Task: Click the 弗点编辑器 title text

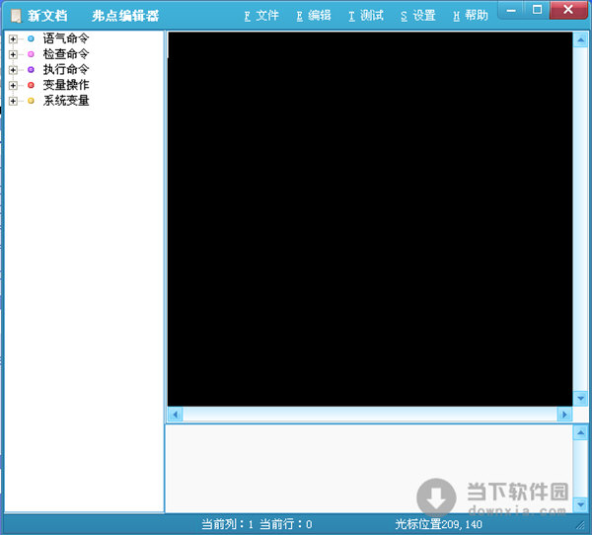Action: click(x=125, y=16)
